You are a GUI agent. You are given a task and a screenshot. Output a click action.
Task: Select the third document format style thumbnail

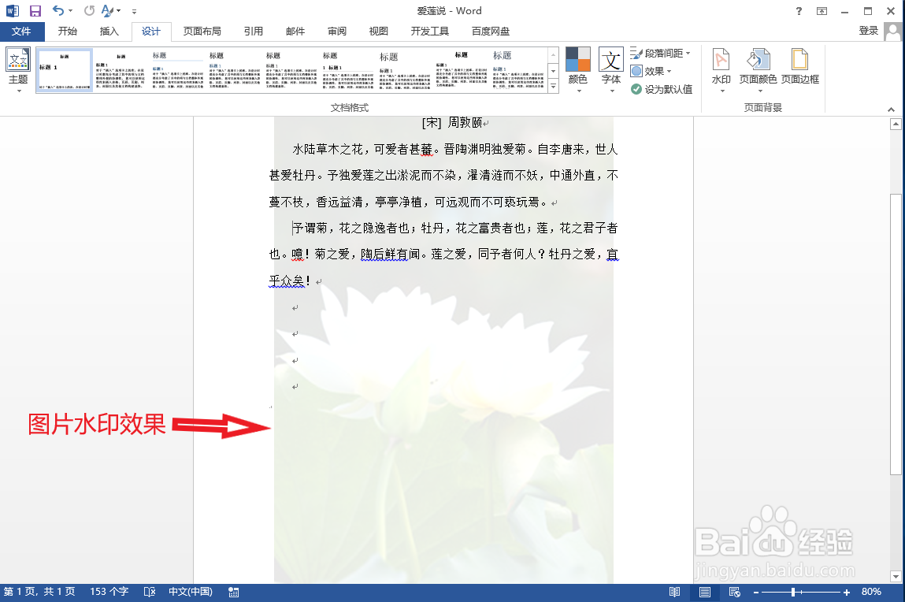(x=177, y=70)
